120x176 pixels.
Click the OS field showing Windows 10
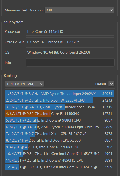(70, 52)
